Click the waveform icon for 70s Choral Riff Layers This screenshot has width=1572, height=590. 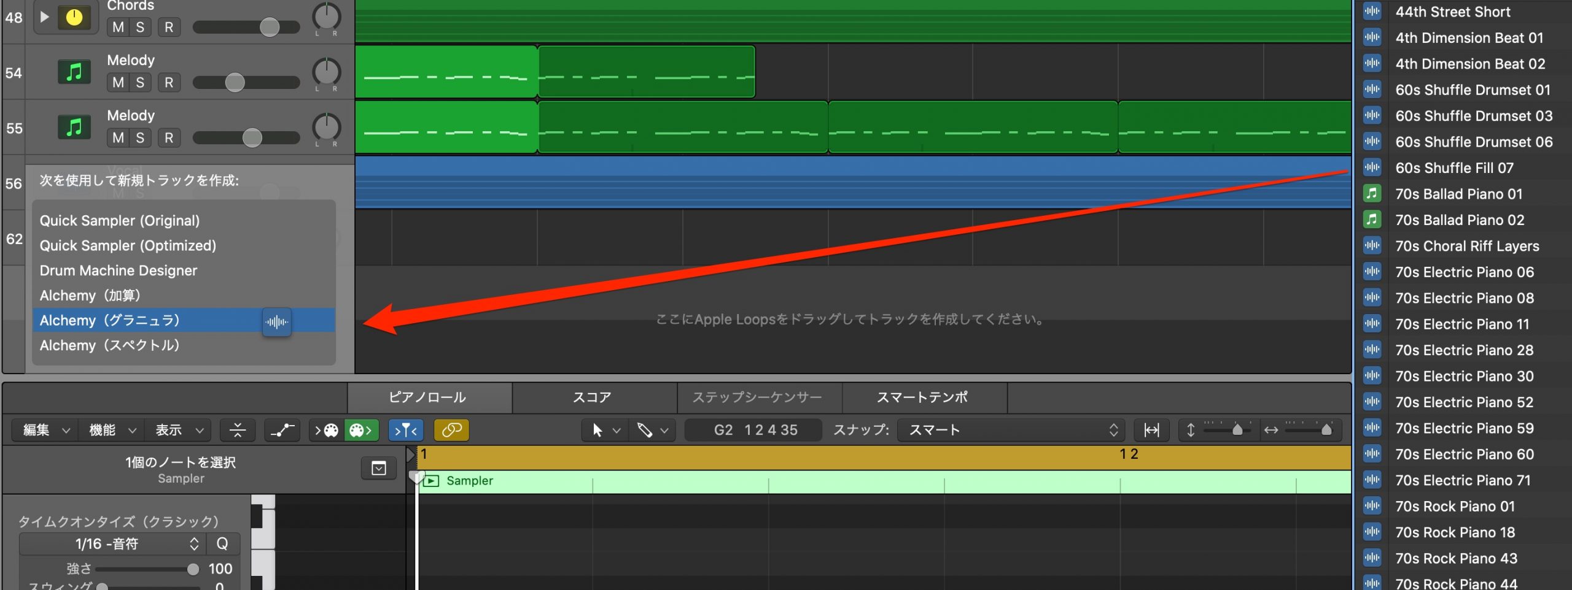pos(1372,246)
